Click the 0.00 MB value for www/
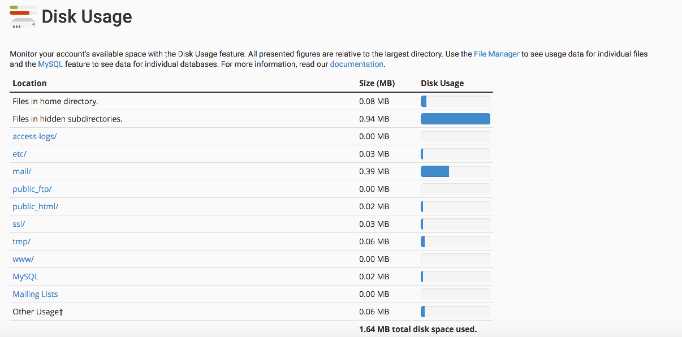 [374, 259]
